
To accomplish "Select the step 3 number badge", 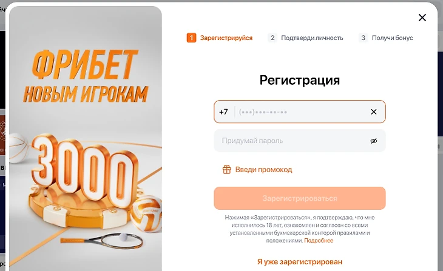I will pos(363,38).
